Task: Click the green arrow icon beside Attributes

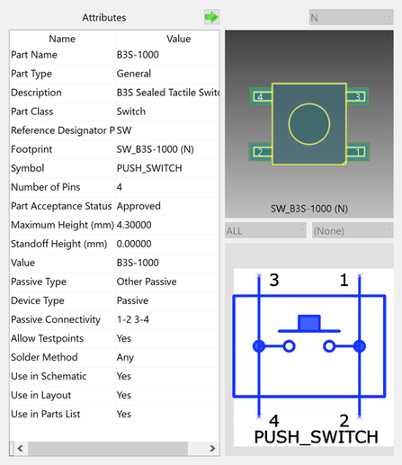Action: click(x=211, y=17)
